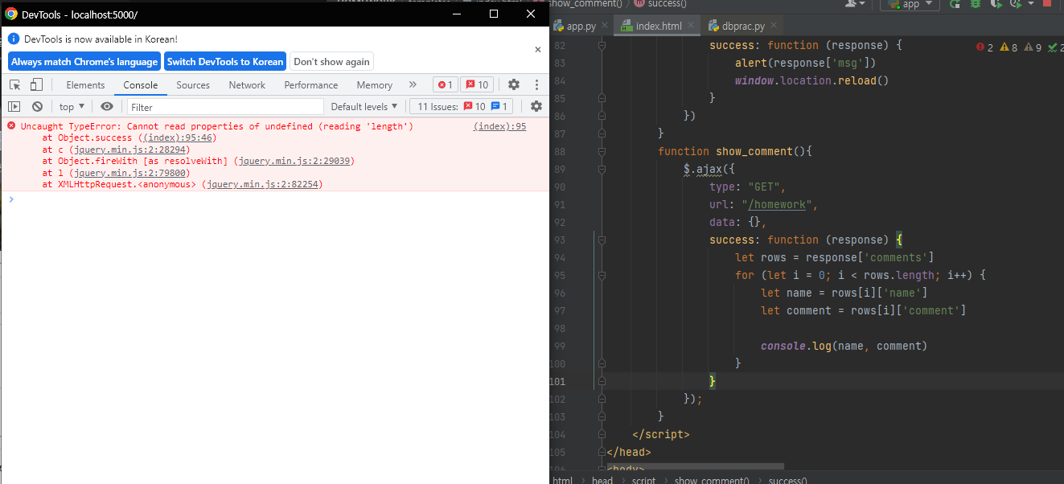
Task: Click the Don't show again button
Action: coord(331,62)
